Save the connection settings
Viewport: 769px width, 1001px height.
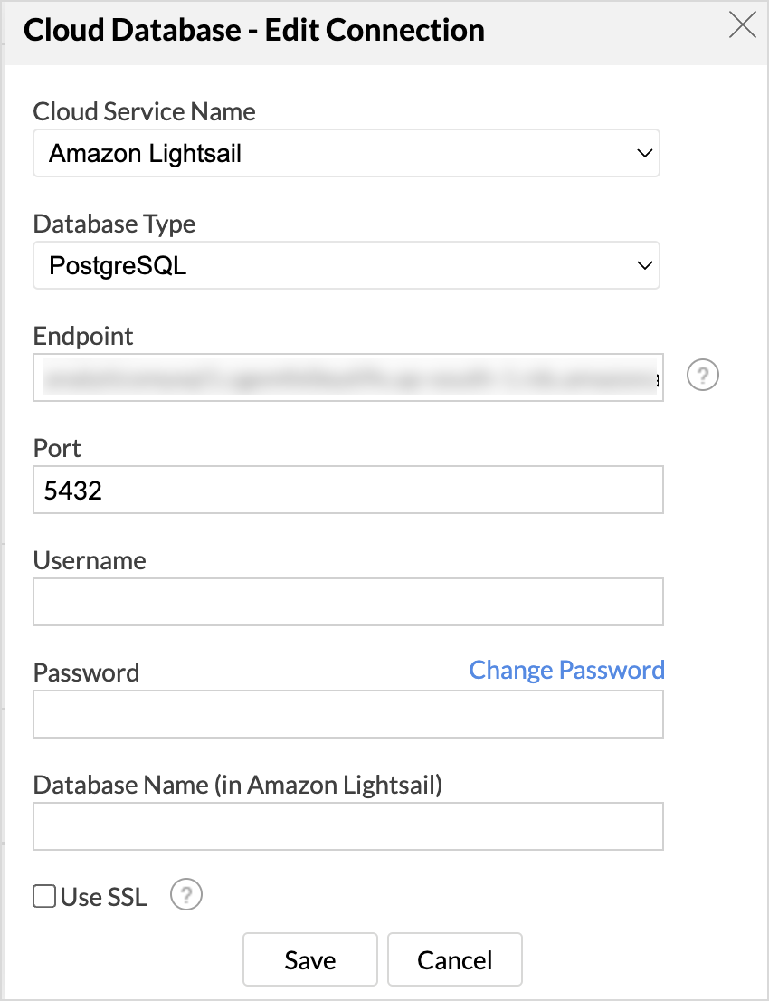[x=310, y=959]
